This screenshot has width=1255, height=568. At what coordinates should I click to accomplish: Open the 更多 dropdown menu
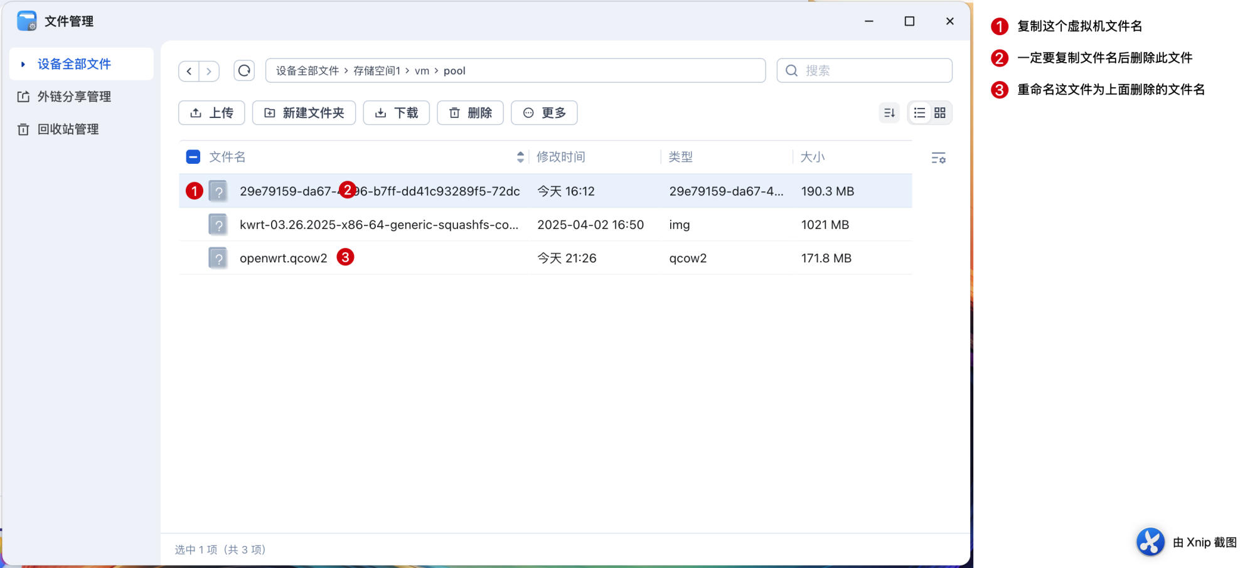pos(544,113)
